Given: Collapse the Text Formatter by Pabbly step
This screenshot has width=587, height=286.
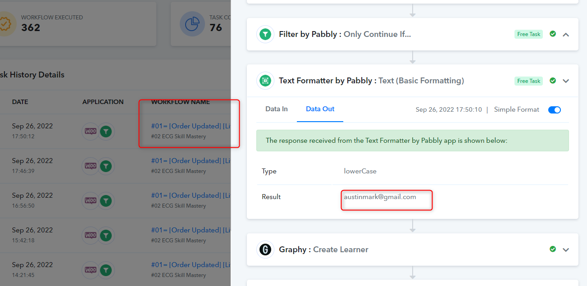Looking at the screenshot, I should pos(566,81).
